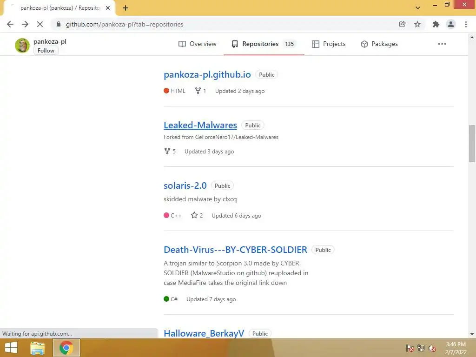Screen dimensions: 476x357
Task: Go back using the browser back arrow
Action: pos(10,24)
